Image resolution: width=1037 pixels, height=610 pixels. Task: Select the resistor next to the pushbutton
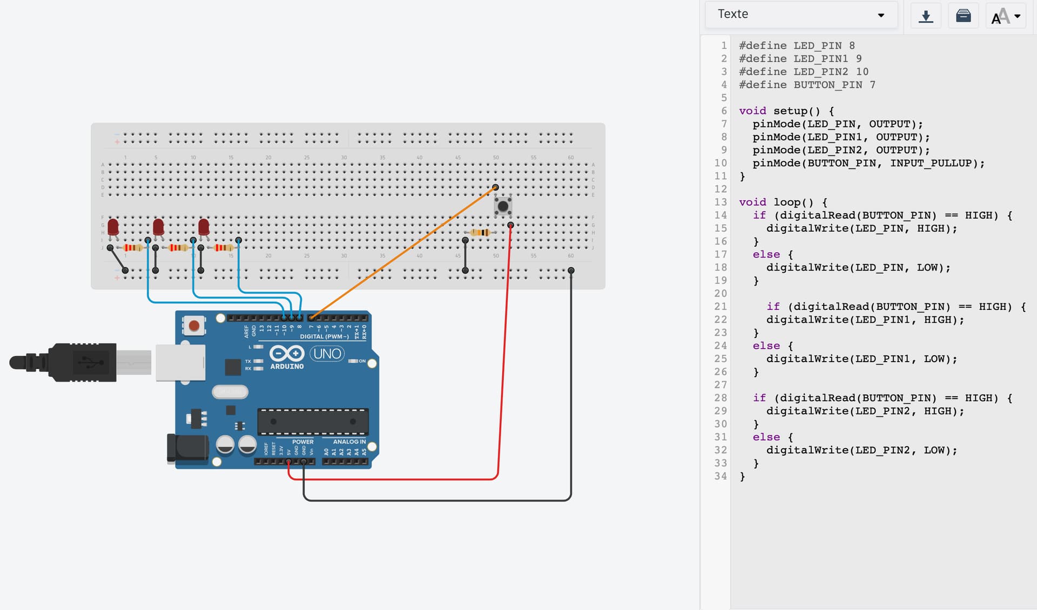(480, 233)
